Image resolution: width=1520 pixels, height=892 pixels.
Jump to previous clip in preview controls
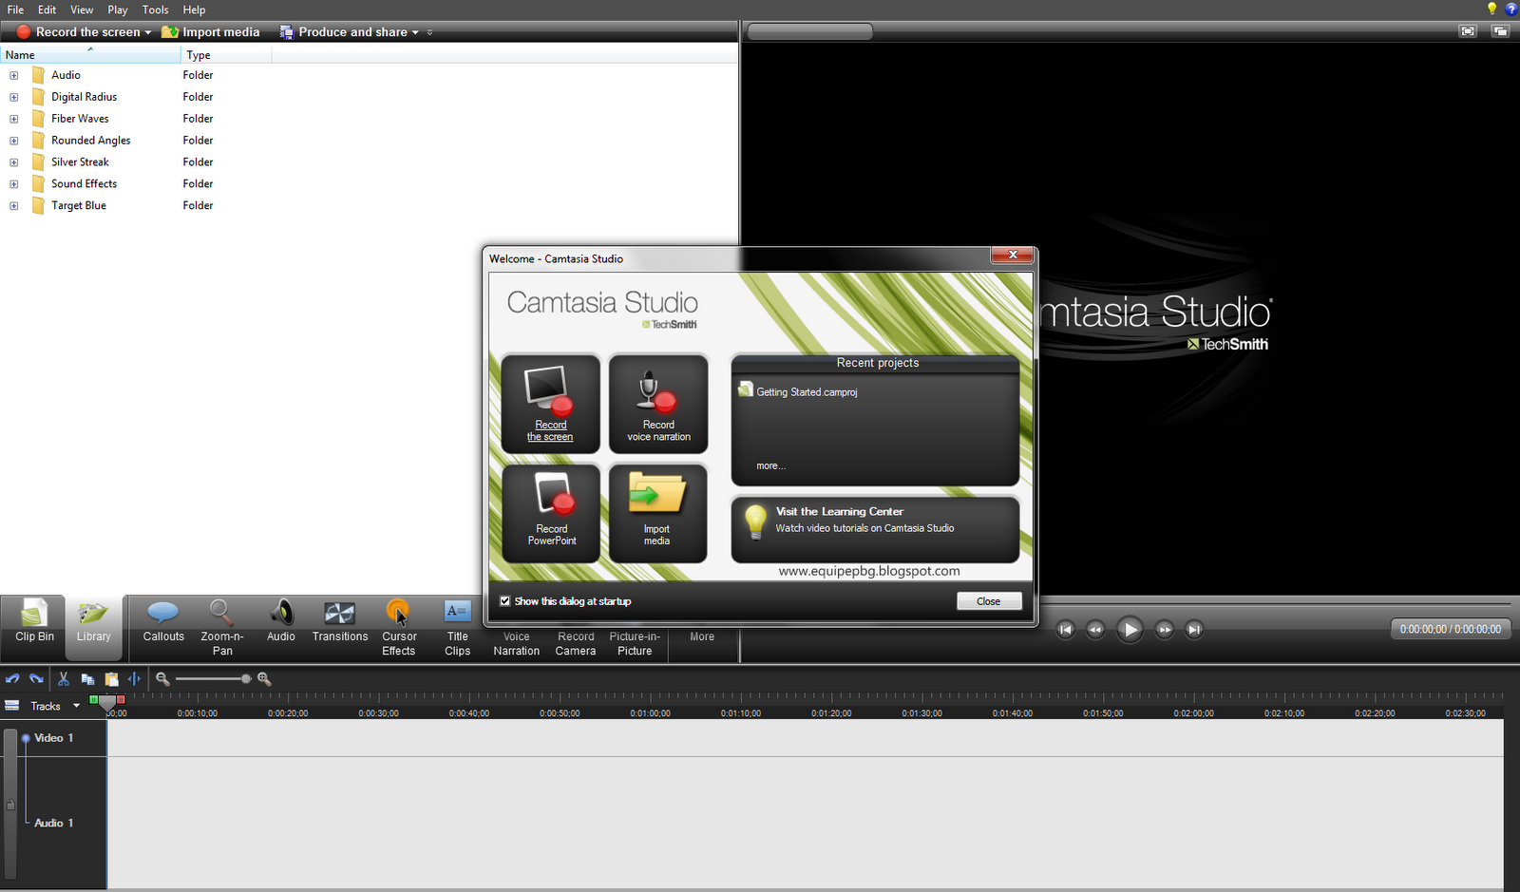click(x=1066, y=629)
